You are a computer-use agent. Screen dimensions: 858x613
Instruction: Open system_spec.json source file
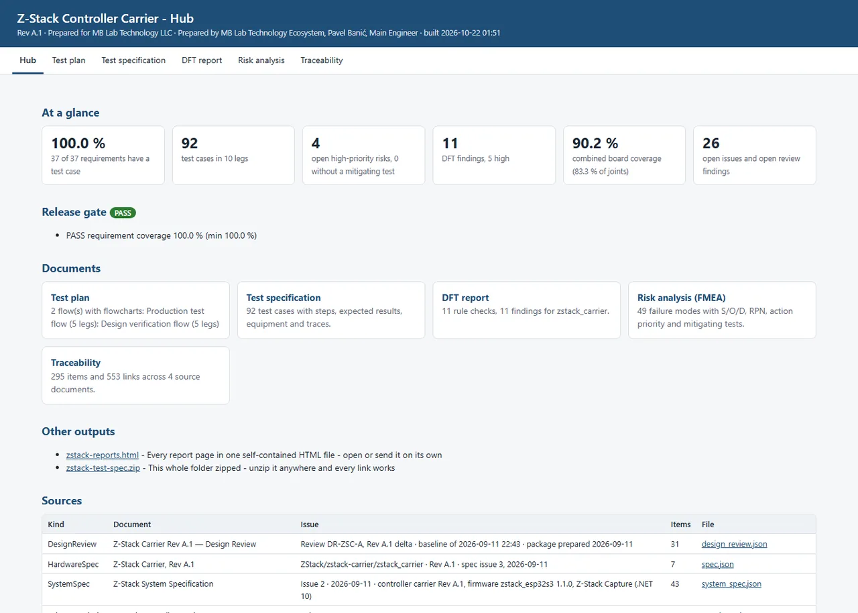coord(731,583)
